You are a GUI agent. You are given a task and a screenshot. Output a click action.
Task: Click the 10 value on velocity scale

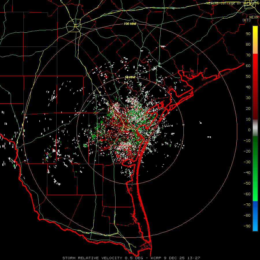tap(248, 119)
